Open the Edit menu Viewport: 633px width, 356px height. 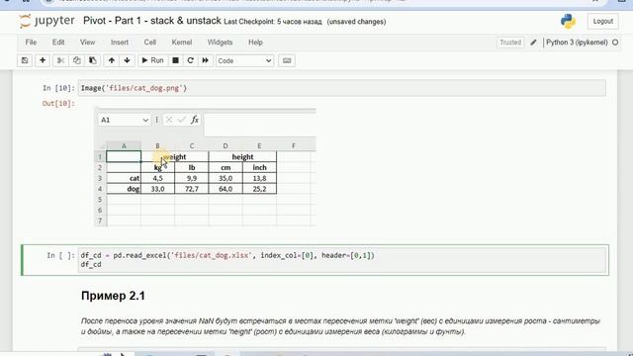coord(58,43)
